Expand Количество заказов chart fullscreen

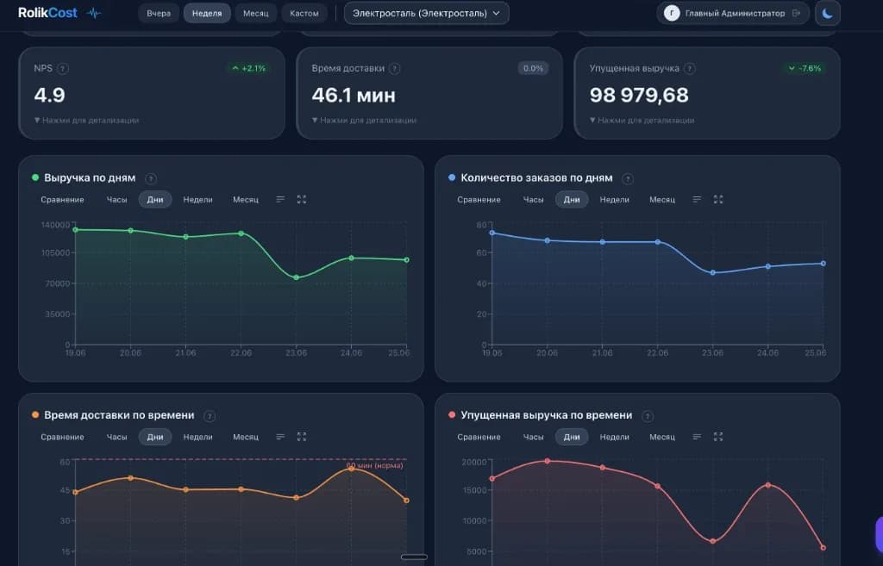point(718,200)
